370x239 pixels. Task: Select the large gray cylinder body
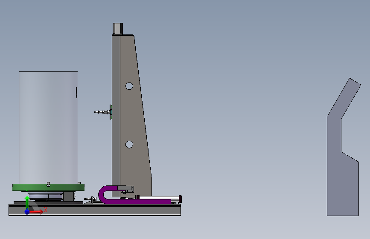[x=48, y=128]
